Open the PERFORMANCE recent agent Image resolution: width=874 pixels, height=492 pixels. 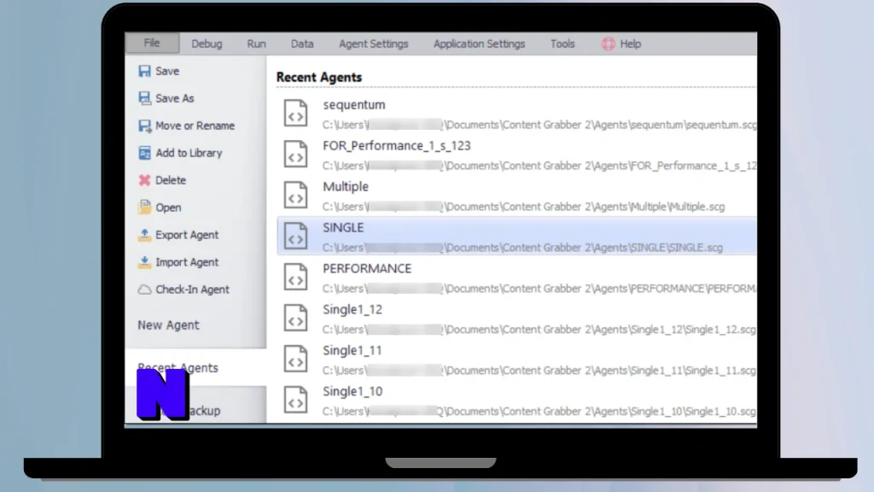pos(516,278)
